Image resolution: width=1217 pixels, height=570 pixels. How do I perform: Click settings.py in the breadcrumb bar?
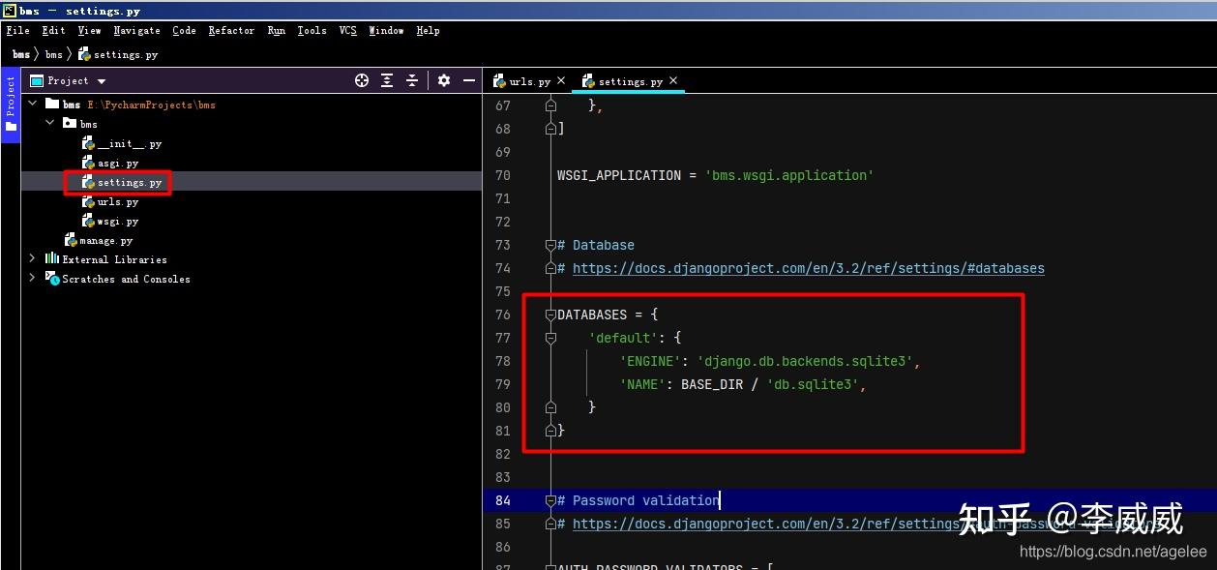pos(118,55)
